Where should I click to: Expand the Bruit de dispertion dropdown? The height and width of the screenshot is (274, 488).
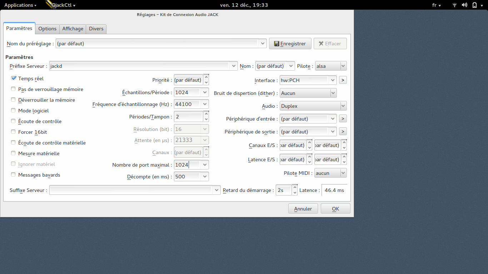point(308,93)
